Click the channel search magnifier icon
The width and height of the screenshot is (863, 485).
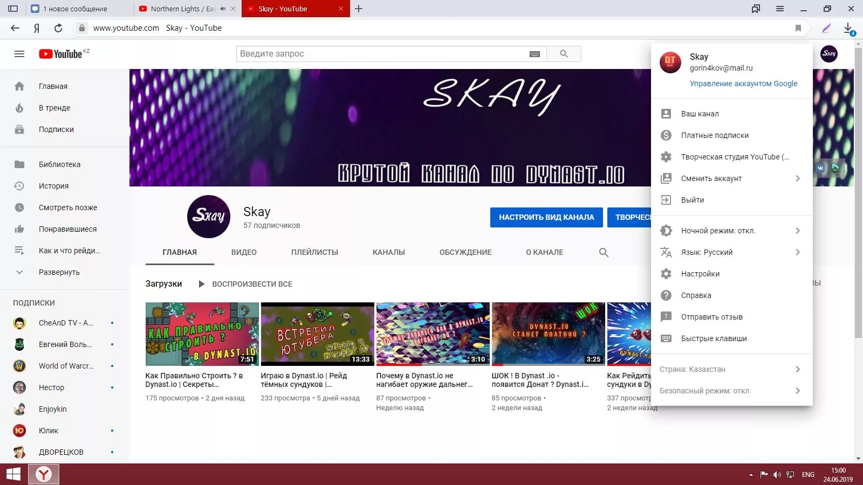(604, 252)
